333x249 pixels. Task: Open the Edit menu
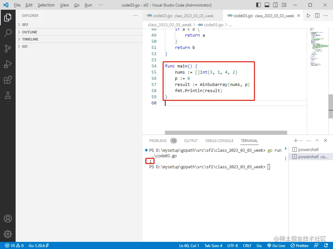(x=29, y=5)
